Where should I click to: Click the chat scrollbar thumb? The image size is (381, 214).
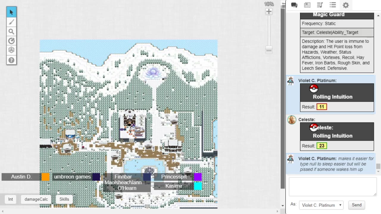[x=378, y=166]
